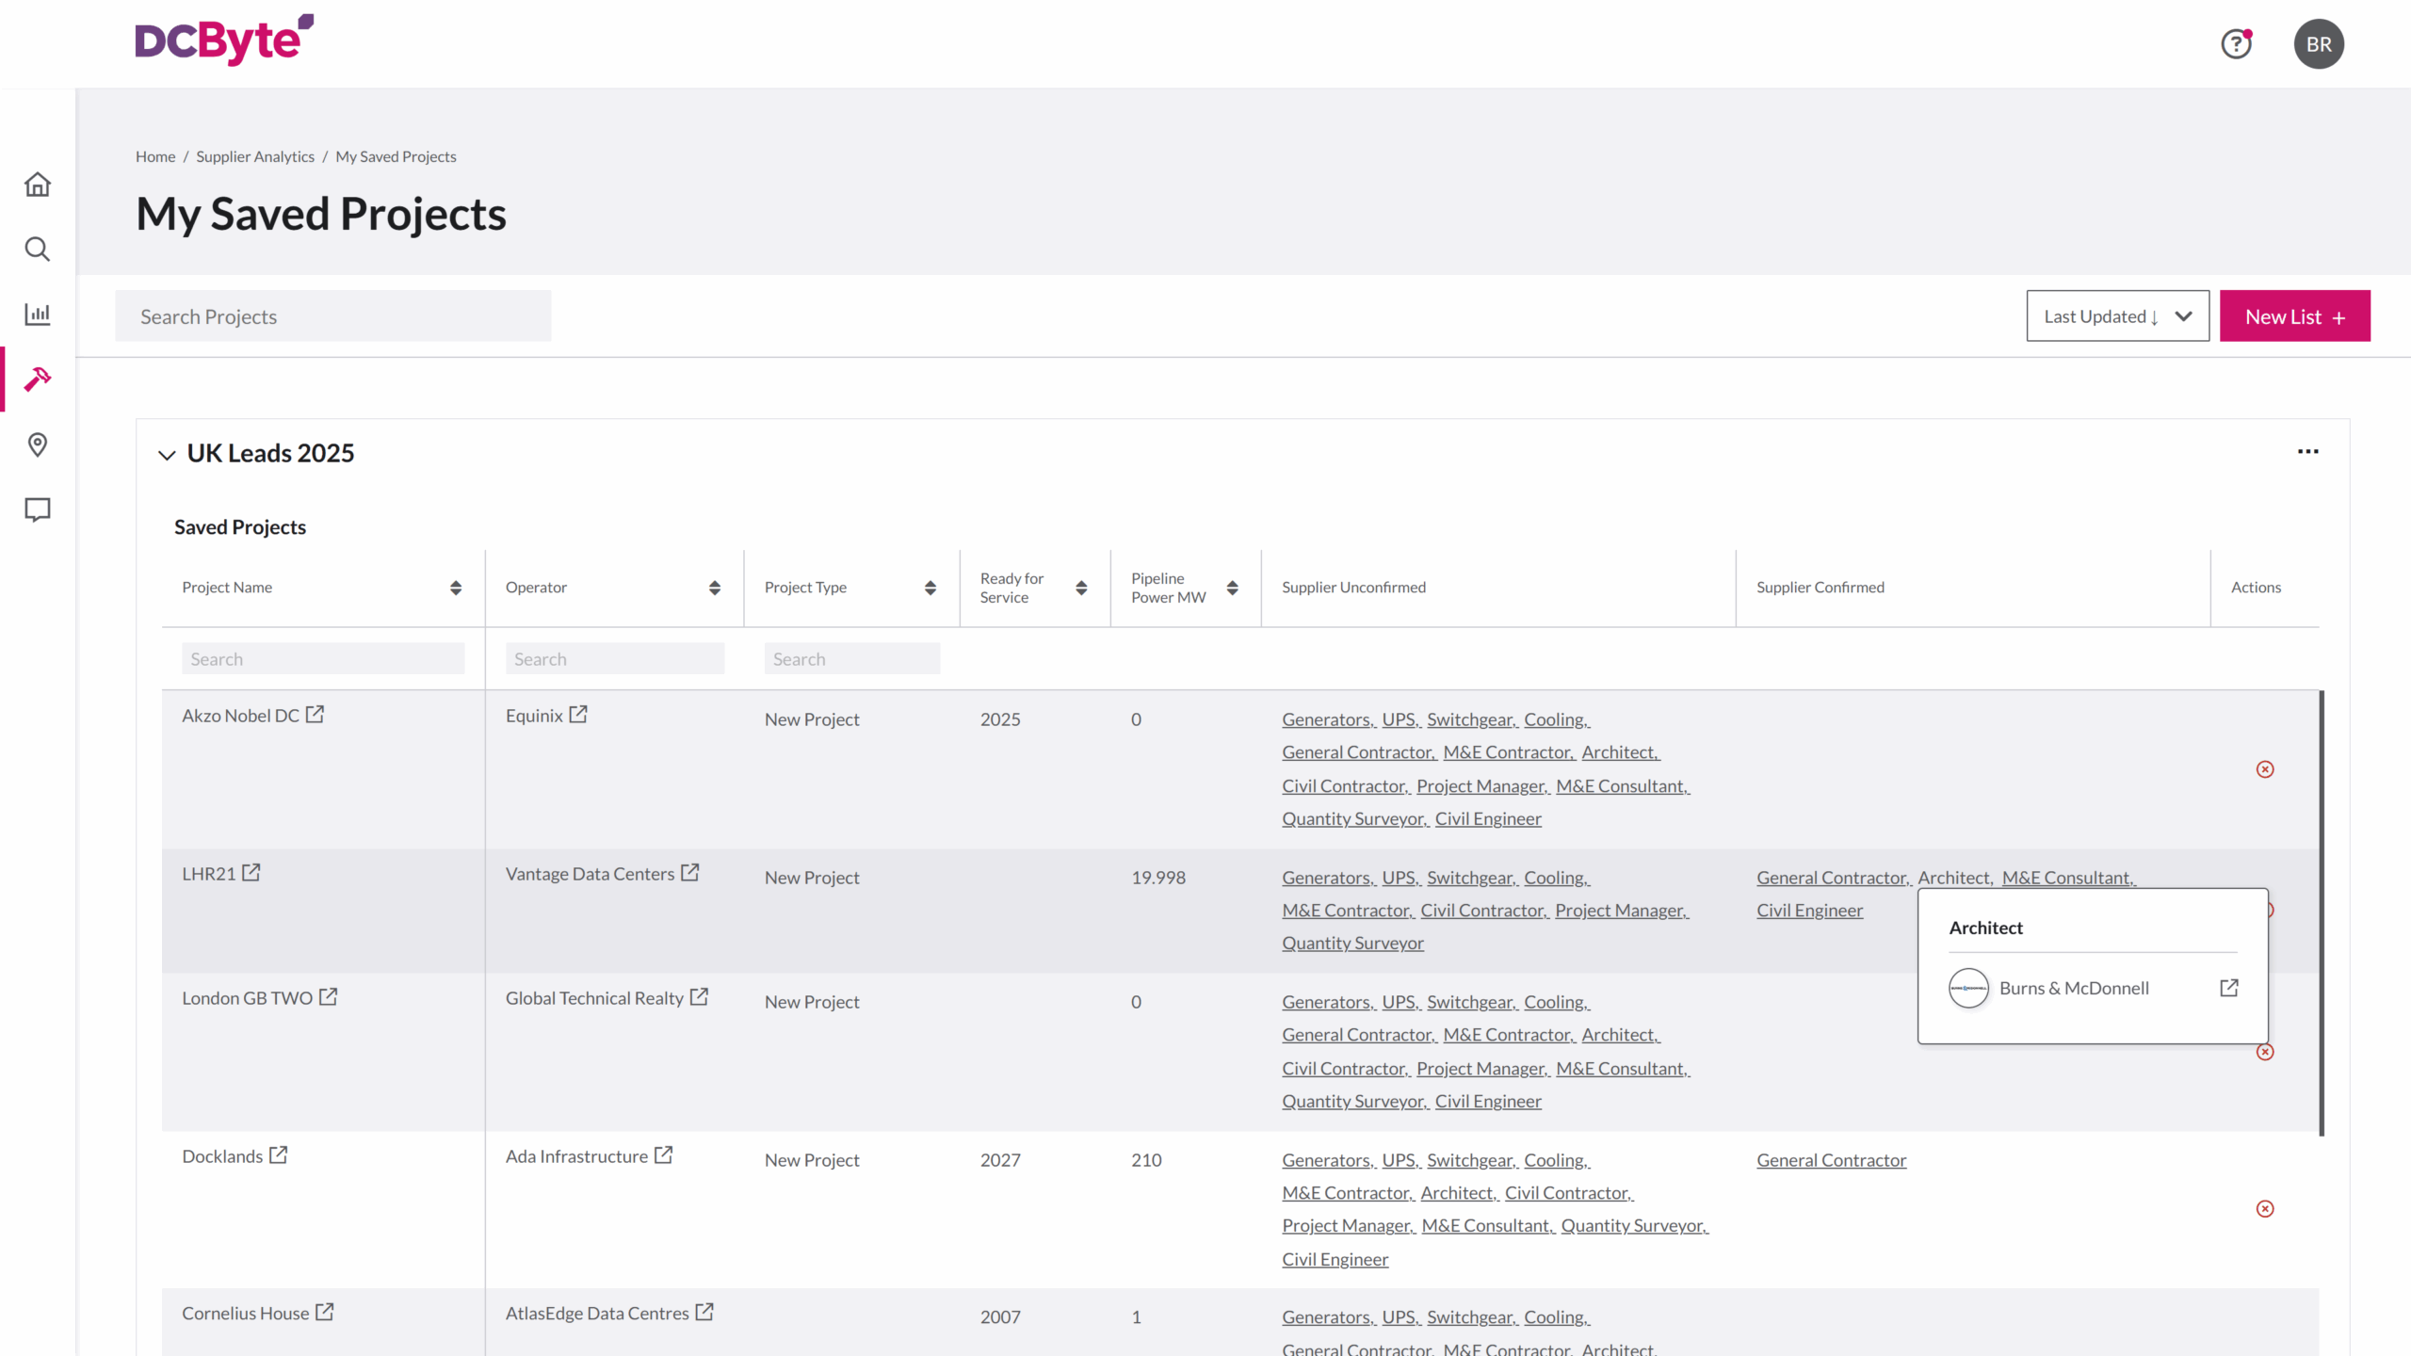The height and width of the screenshot is (1356, 2411).
Task: Sort by Pipeline Power MW column
Action: coord(1232,588)
